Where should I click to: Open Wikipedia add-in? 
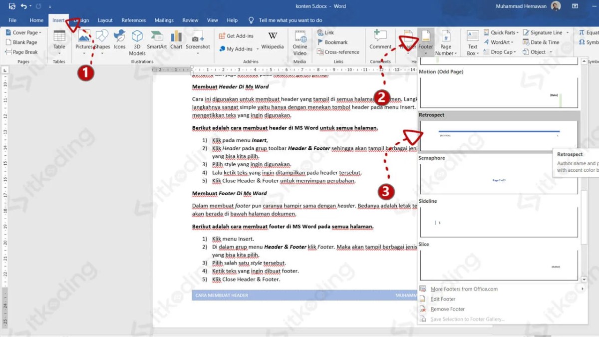click(x=273, y=40)
